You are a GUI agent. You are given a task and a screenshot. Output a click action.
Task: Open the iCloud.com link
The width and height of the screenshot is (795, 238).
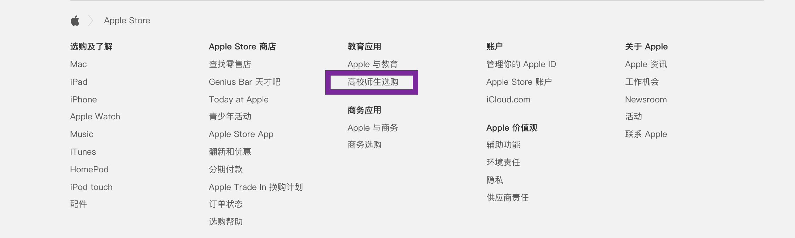click(508, 100)
